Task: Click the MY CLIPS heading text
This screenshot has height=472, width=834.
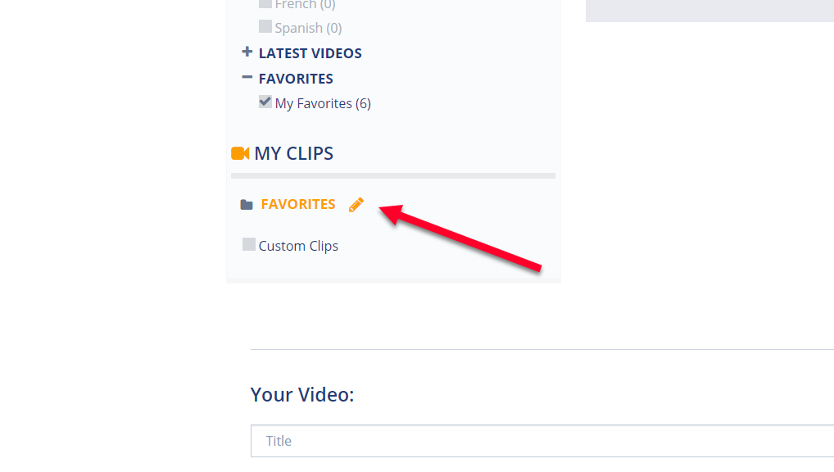Action: (293, 154)
